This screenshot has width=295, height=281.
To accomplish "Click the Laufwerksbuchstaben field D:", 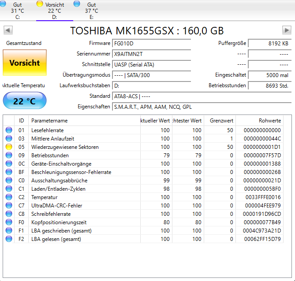I will pos(151,85).
